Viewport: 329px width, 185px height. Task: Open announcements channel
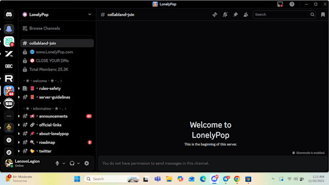click(x=57, y=116)
